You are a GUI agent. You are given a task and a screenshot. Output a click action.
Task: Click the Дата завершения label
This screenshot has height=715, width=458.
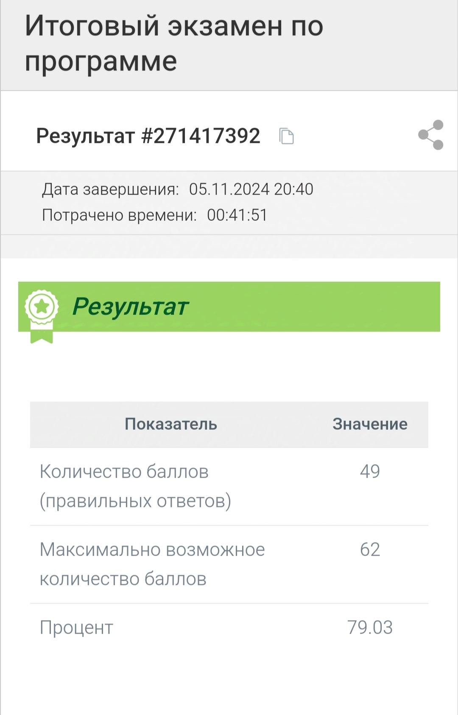pyautogui.click(x=110, y=189)
